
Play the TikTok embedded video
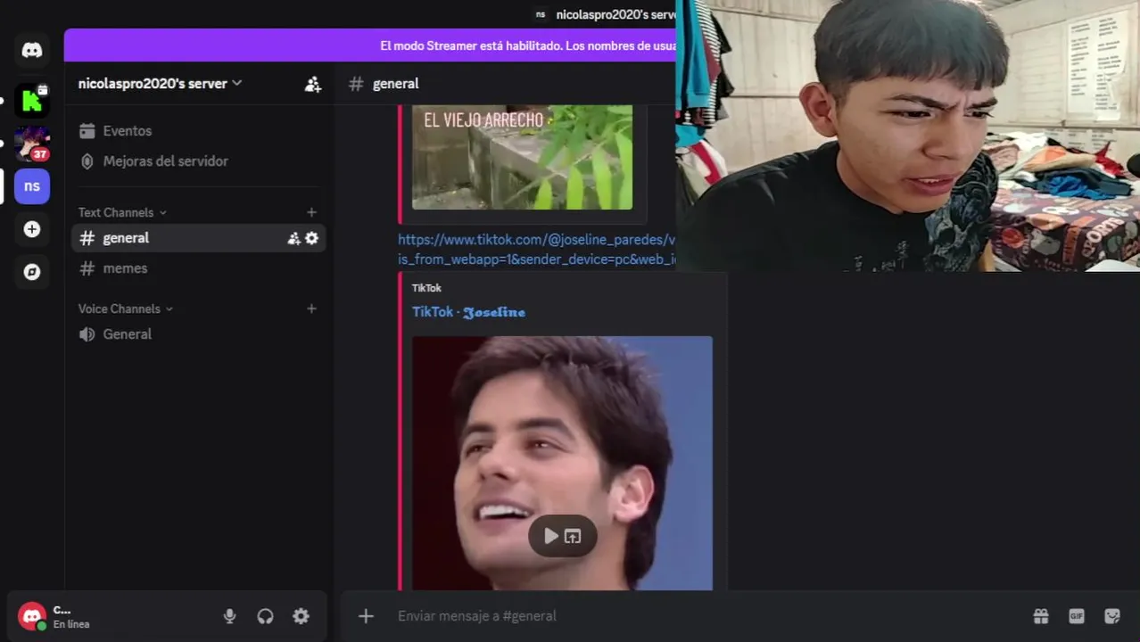(551, 536)
